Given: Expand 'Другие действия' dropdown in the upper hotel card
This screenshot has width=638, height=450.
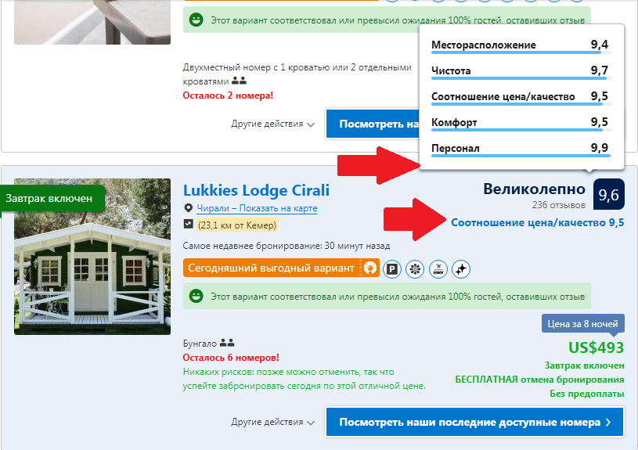Looking at the screenshot, I should (x=273, y=124).
